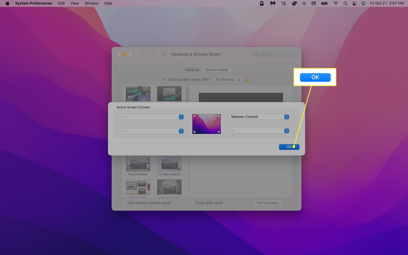This screenshot has height=255, width=408.
Task: Click the date and time display
Action: [x=387, y=3]
